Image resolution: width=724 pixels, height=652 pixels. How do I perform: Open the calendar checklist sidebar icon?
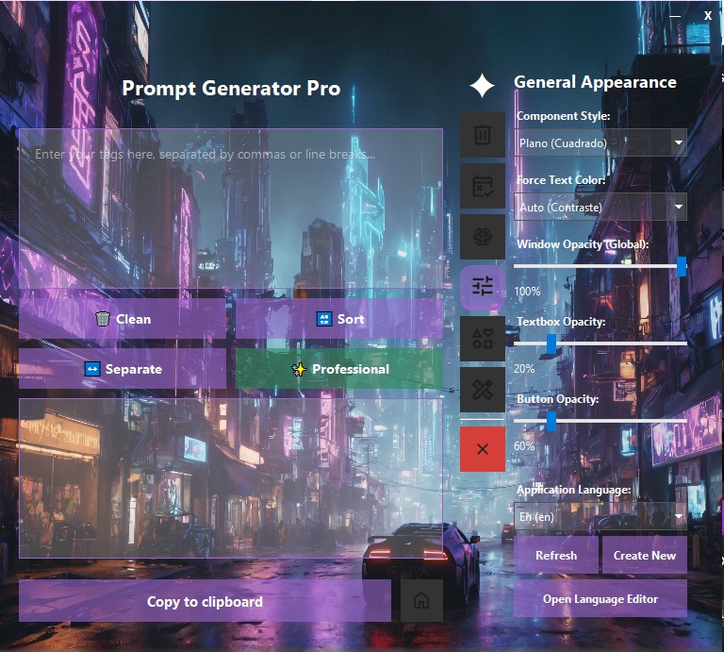pos(483,186)
